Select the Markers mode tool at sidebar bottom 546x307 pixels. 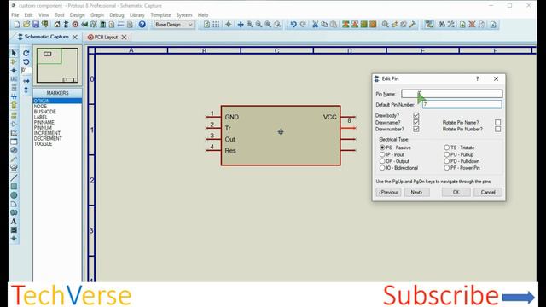click(14, 239)
